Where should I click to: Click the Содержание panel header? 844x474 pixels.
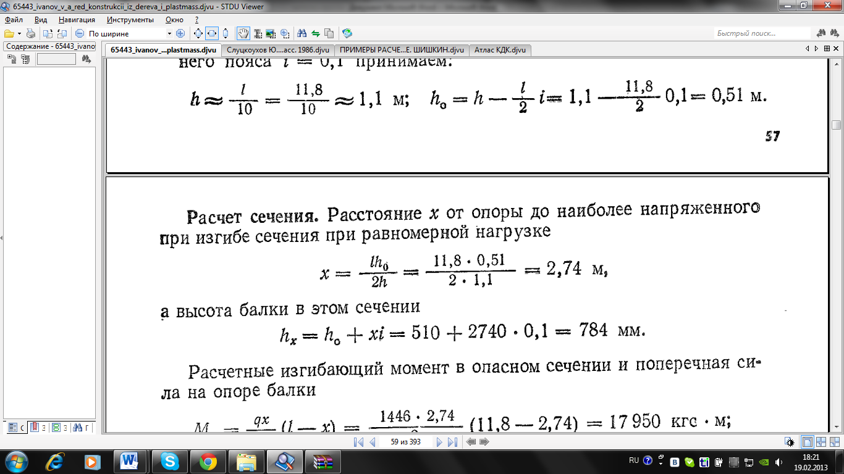point(49,46)
